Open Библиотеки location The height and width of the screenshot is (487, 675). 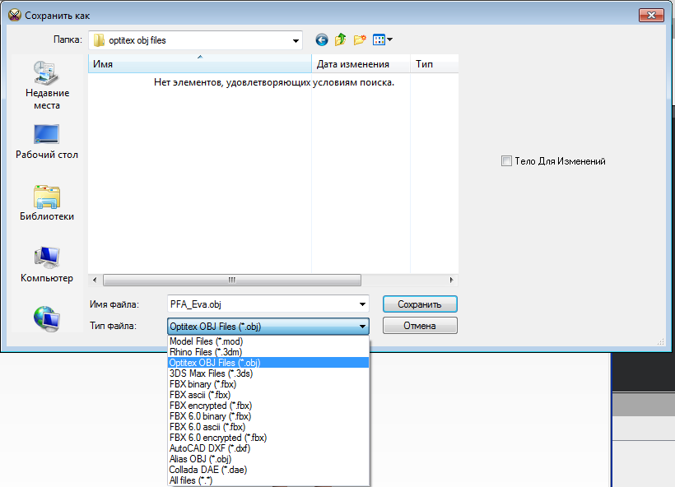(x=47, y=203)
